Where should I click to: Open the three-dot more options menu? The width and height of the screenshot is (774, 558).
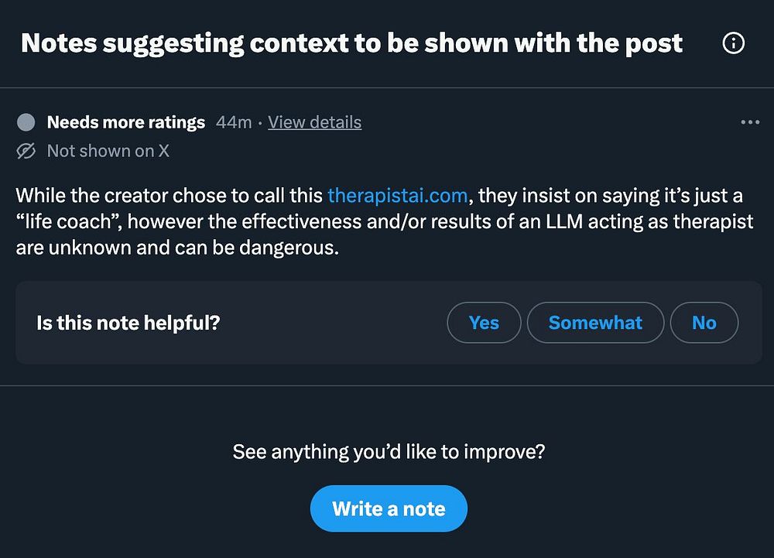(x=750, y=122)
